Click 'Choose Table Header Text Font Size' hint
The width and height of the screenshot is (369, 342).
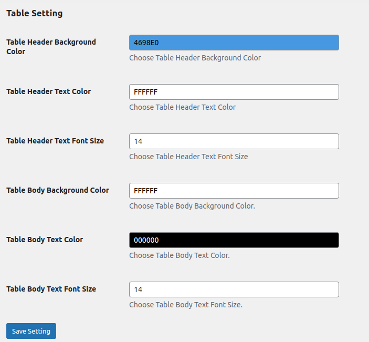tap(188, 157)
